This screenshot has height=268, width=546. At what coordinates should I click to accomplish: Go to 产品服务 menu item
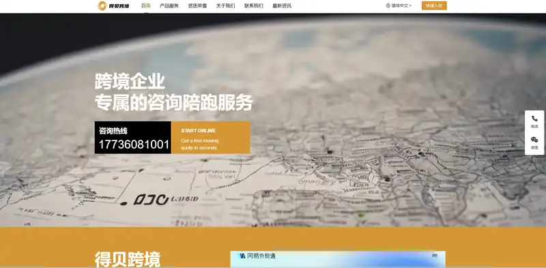(x=169, y=6)
